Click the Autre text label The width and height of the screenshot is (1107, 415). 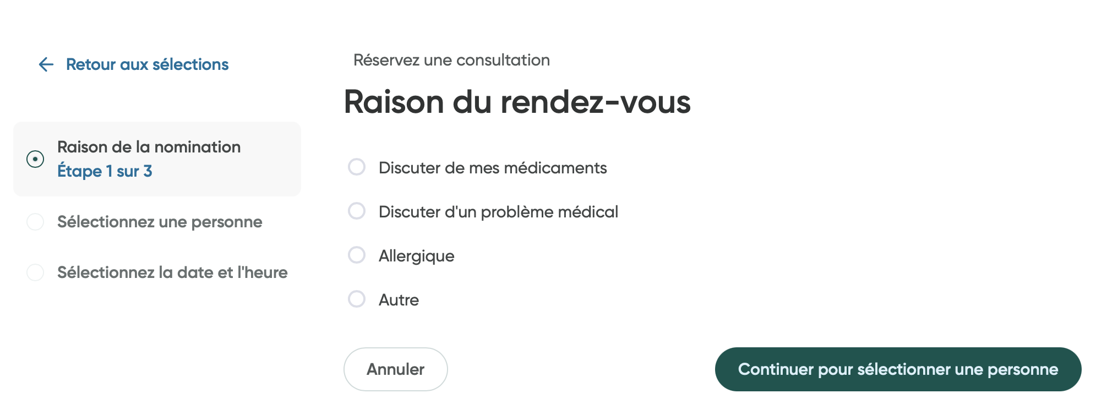[x=398, y=299]
